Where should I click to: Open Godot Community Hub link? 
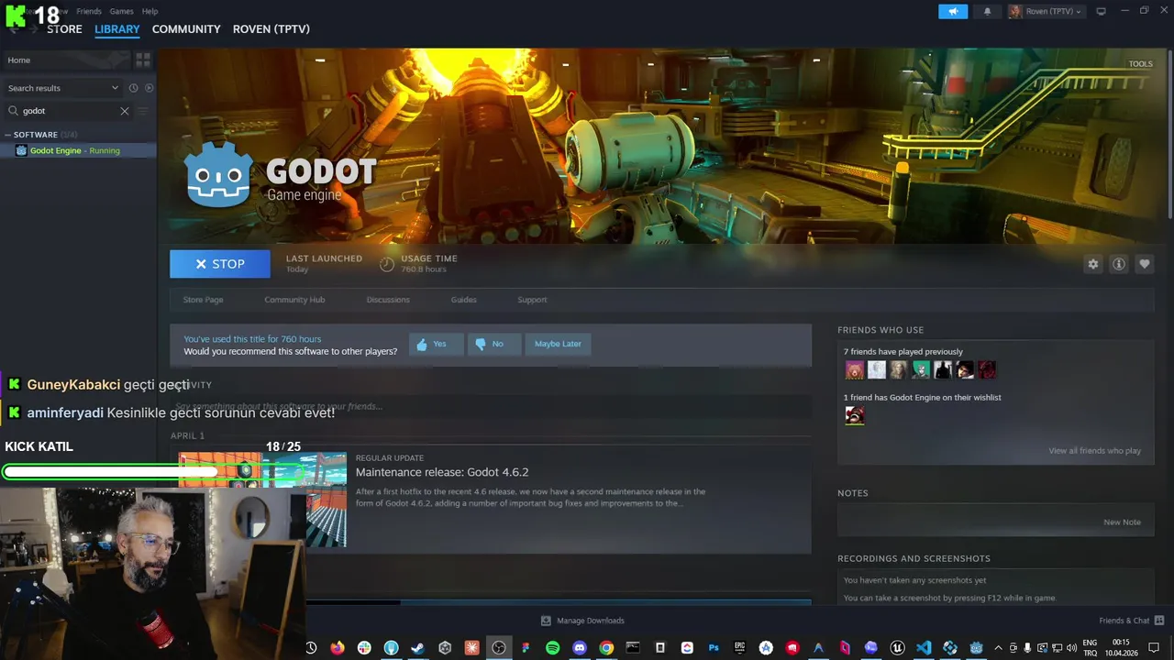tap(294, 300)
